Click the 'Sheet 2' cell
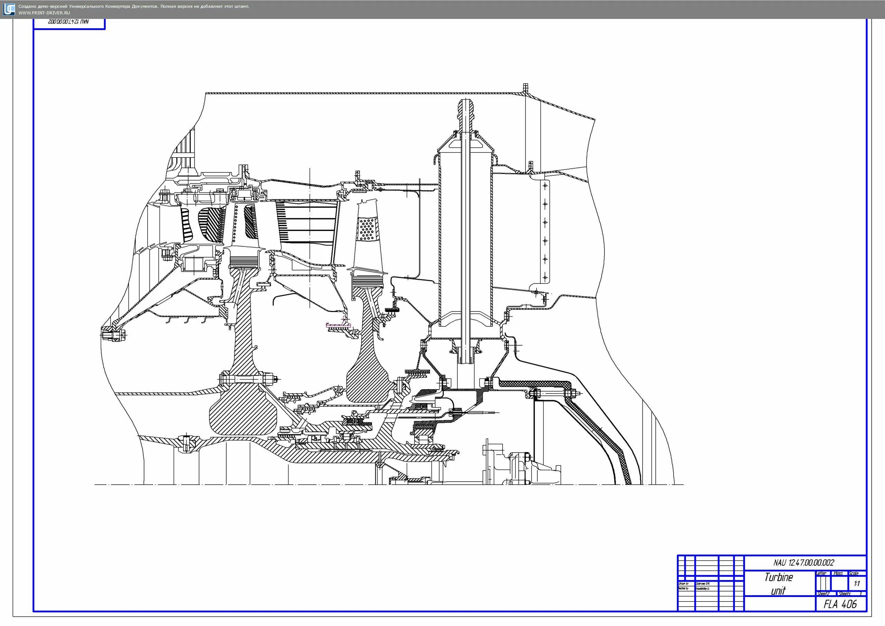This screenshot has width=885, height=626. point(823,593)
